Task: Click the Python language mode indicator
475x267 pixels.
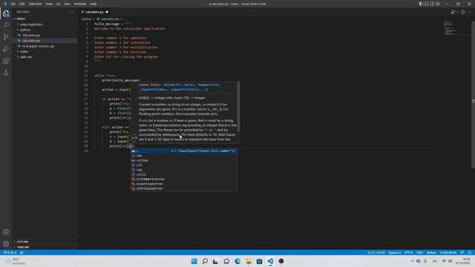Action: tap(431, 252)
